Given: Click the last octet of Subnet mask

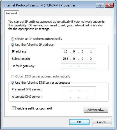Looking at the screenshot, I should (91, 59).
